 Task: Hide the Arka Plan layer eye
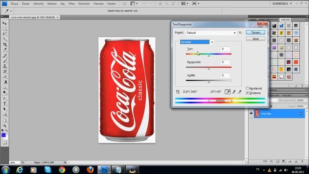pos(251,114)
